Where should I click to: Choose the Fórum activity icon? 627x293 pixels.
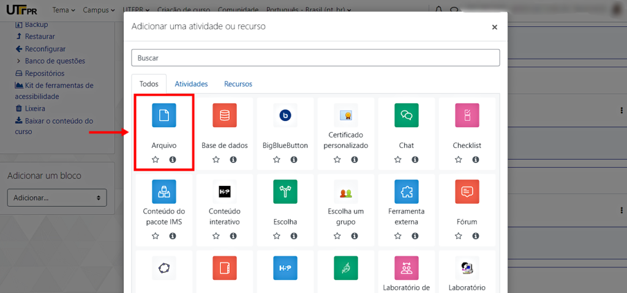[467, 191]
